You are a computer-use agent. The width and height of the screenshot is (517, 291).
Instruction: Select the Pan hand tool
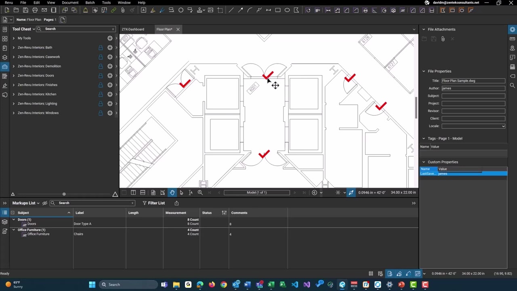[172, 192]
